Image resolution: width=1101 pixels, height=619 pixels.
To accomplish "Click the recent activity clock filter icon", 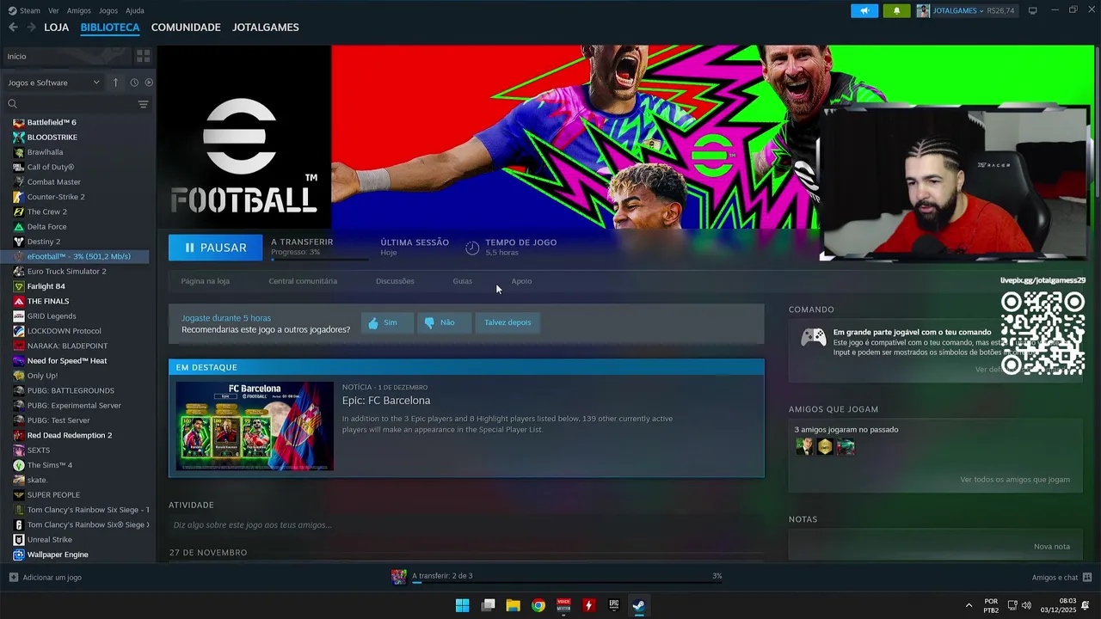I will pos(134,83).
